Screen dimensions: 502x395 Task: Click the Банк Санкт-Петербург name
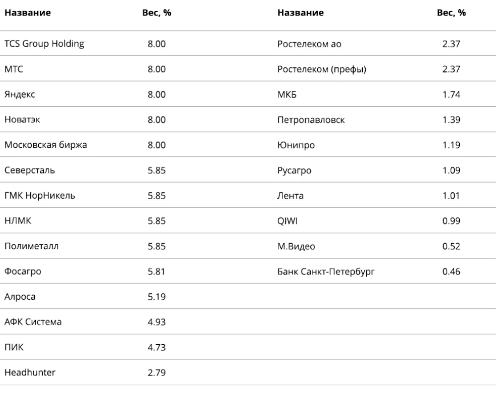click(x=325, y=272)
